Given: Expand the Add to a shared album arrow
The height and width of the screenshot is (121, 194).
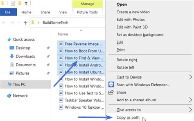Looking at the screenshot, I should [x=190, y=100].
